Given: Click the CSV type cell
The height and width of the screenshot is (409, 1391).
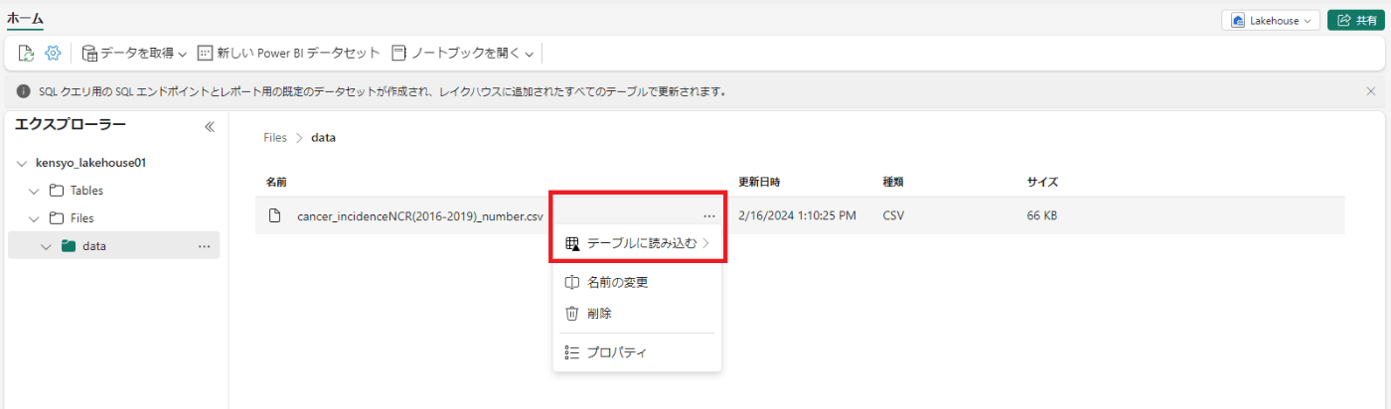Looking at the screenshot, I should point(892,215).
